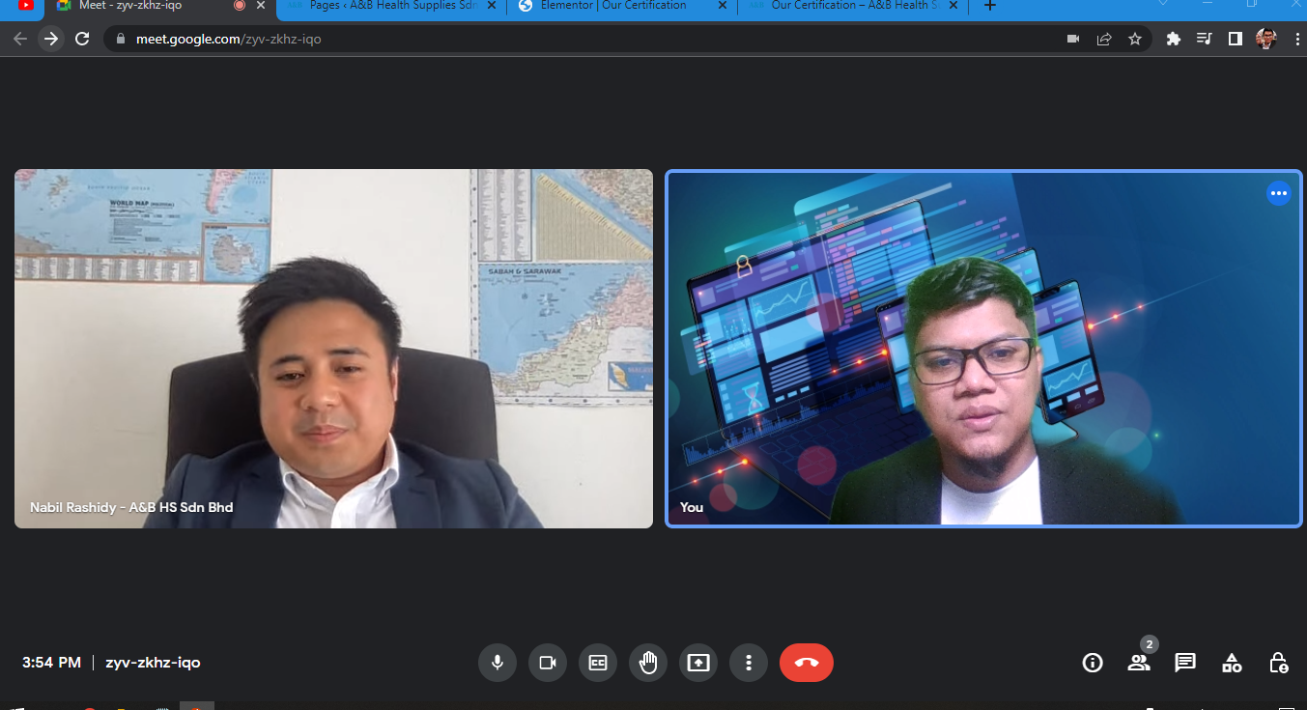1307x710 pixels.
Task: Open chat with everyone
Action: point(1185,663)
